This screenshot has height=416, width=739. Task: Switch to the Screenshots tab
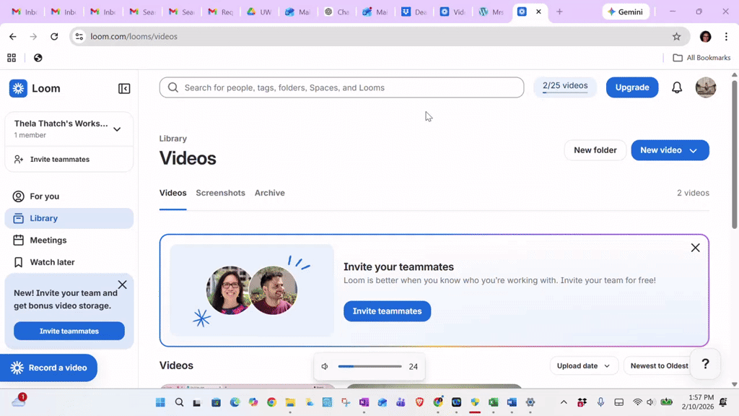point(221,193)
